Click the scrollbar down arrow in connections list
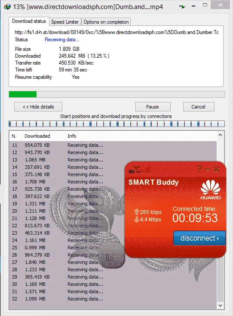 tap(221, 306)
